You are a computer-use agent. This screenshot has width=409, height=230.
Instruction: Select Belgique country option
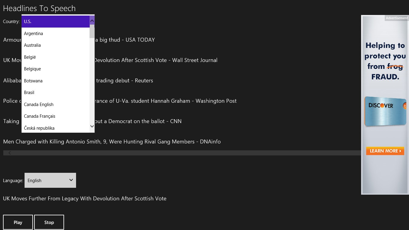pyautogui.click(x=55, y=69)
